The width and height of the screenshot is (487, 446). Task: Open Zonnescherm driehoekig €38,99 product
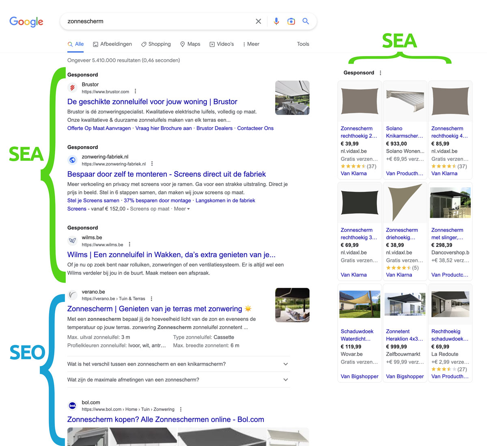(405, 232)
